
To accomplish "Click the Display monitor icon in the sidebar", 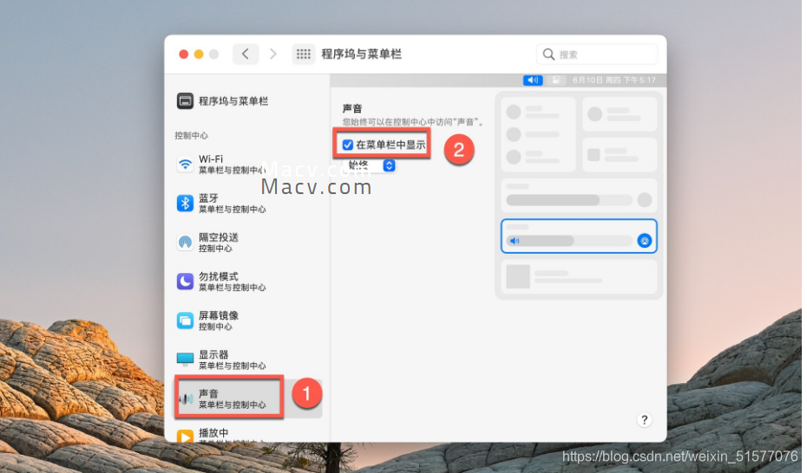I will [x=186, y=359].
